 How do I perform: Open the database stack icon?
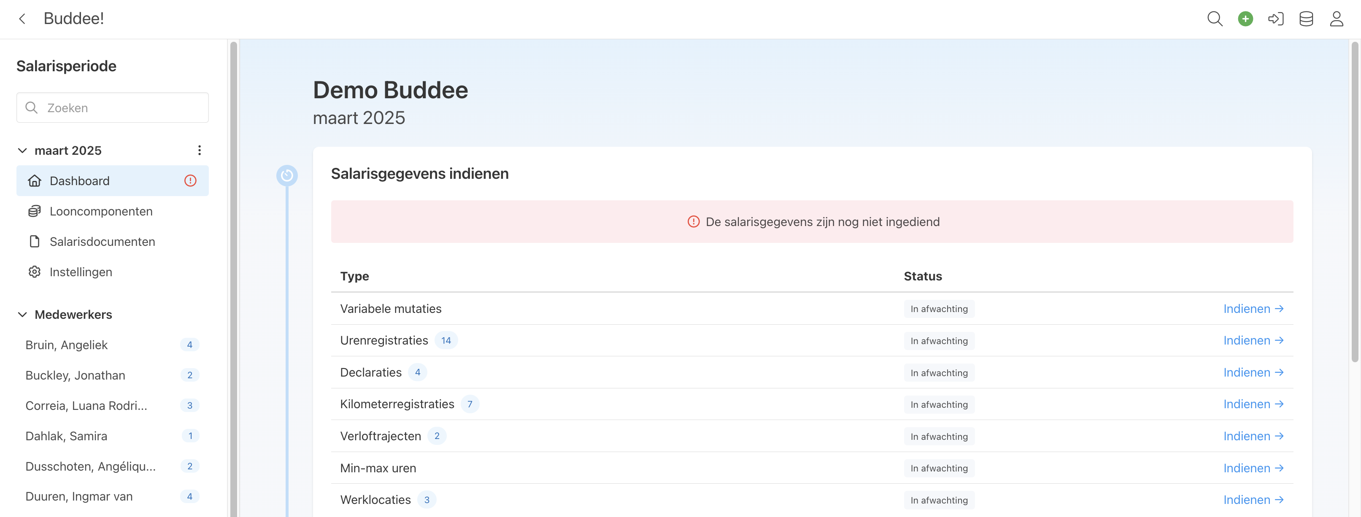click(x=1306, y=19)
